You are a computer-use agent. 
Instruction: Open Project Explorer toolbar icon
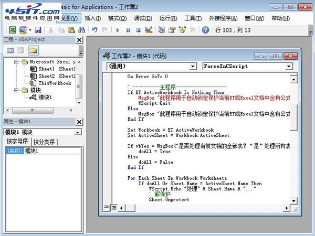coord(162,30)
